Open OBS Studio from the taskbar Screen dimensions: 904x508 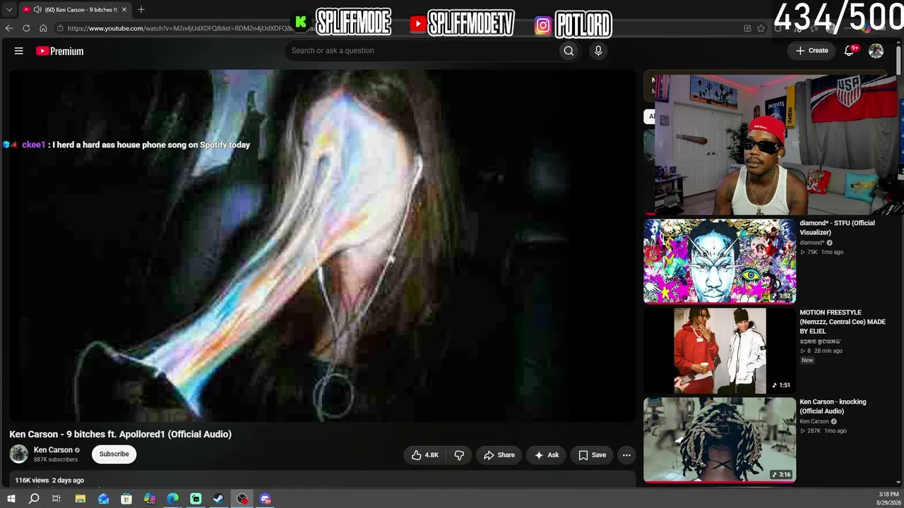point(242,499)
